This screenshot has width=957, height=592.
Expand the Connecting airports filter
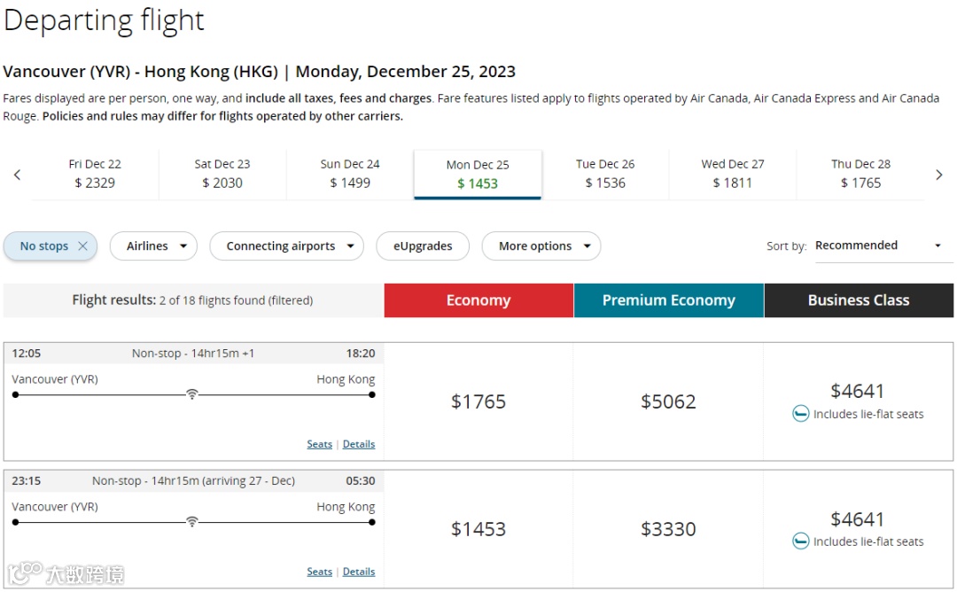(x=286, y=246)
